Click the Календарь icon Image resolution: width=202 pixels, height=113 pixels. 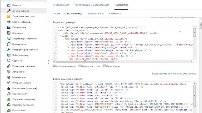(x=9, y=33)
